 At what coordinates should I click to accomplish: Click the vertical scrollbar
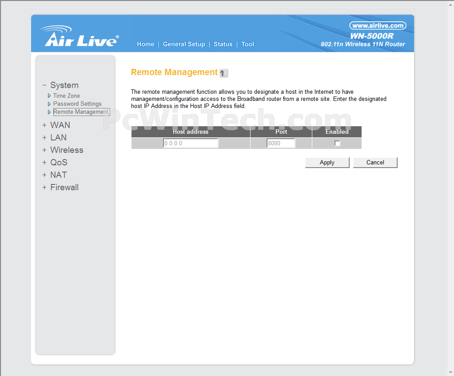[x=450, y=188]
